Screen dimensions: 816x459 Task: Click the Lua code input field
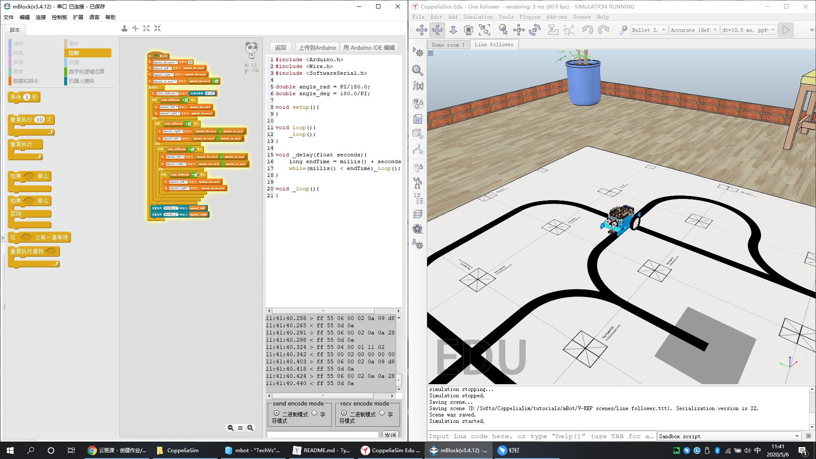(541, 436)
